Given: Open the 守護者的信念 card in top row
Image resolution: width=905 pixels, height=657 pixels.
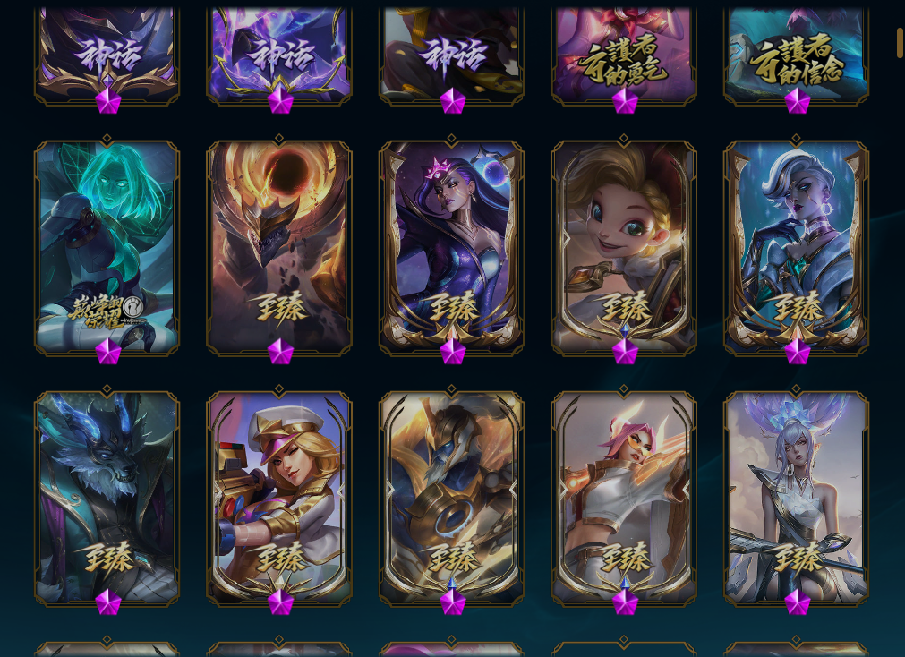Looking at the screenshot, I should pyautogui.click(x=796, y=56).
